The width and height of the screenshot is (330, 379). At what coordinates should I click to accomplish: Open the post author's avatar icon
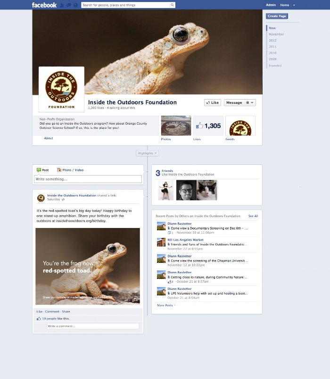(41, 198)
